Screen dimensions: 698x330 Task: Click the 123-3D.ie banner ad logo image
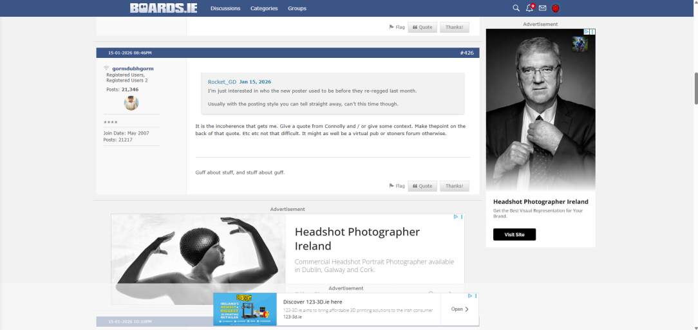[x=245, y=309]
